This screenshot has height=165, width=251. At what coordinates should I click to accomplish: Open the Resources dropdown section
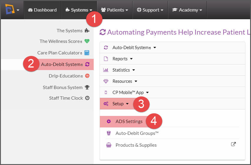[172, 81]
